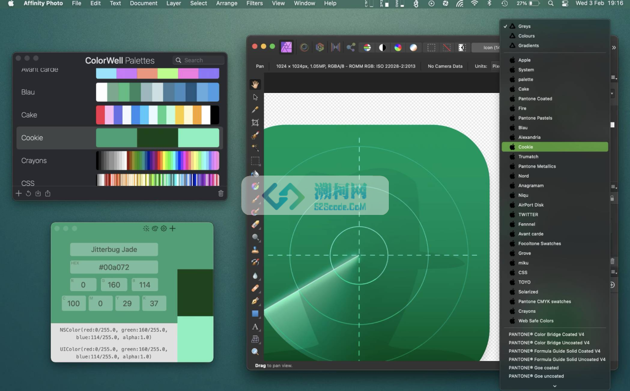This screenshot has width=630, height=391.
Task: Open the Filters menu
Action: (x=254, y=3)
